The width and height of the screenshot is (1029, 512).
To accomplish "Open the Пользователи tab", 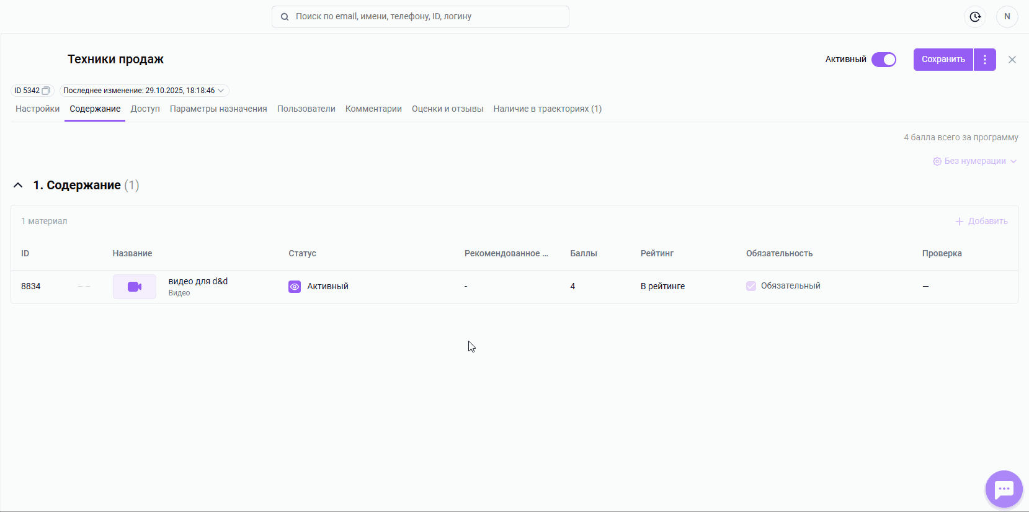I will click(x=306, y=109).
